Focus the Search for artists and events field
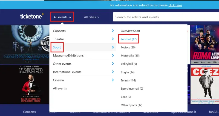The height and width of the screenshot is (116, 219). pos(166,17)
